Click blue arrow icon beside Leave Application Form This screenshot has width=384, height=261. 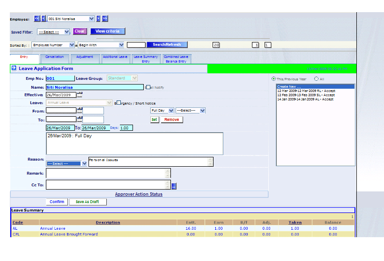(14, 68)
